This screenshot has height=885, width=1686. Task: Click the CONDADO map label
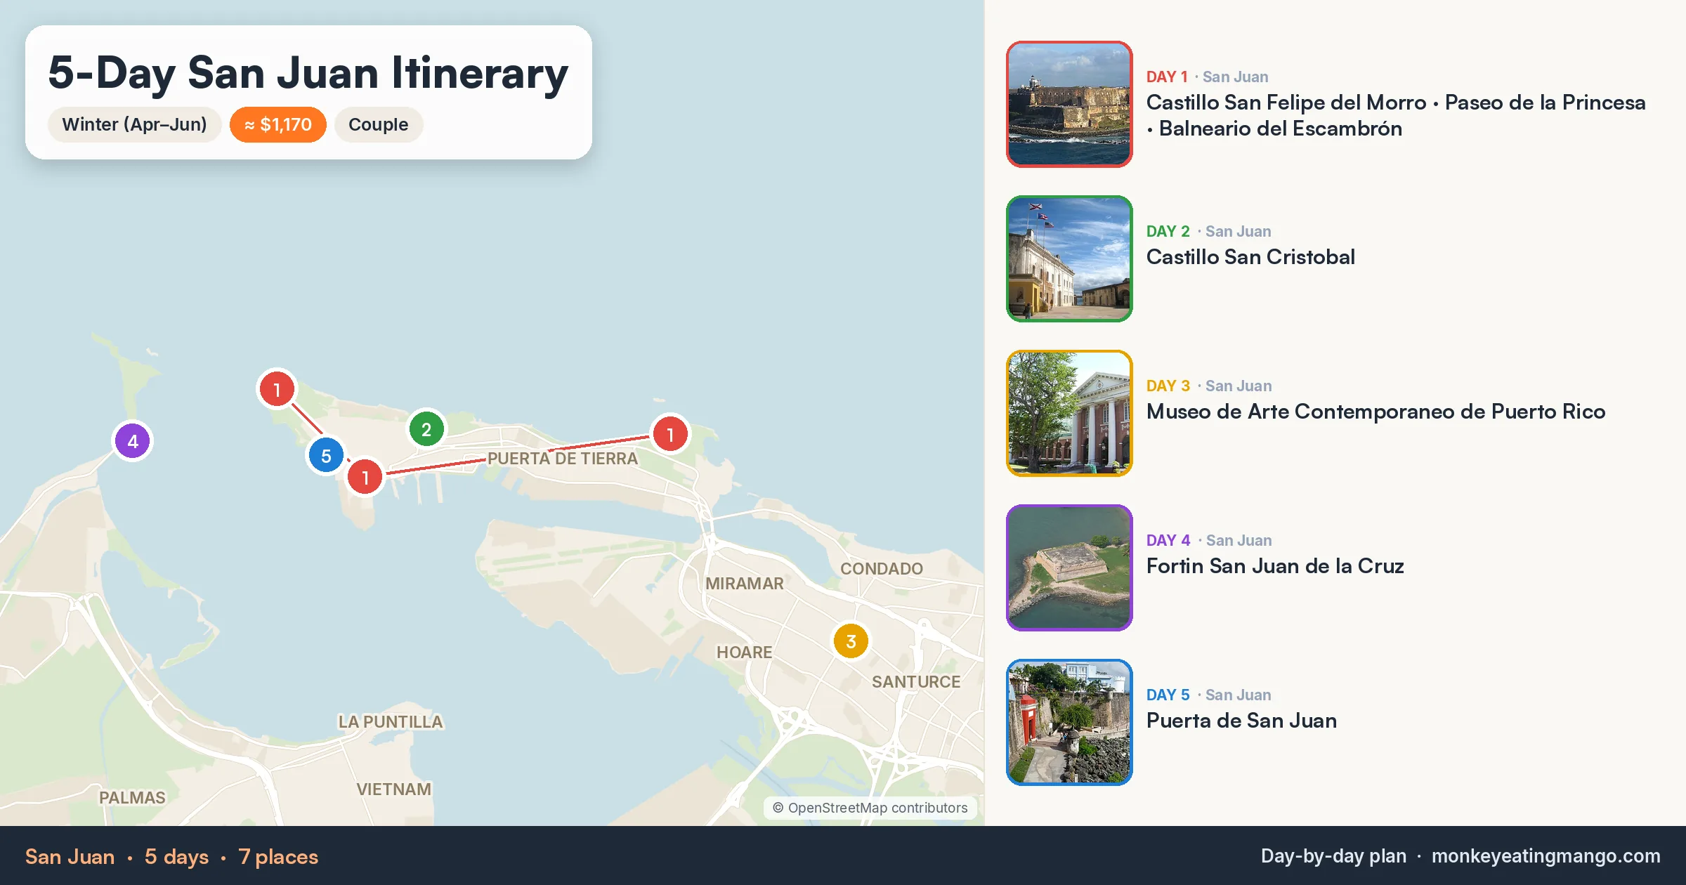(882, 569)
